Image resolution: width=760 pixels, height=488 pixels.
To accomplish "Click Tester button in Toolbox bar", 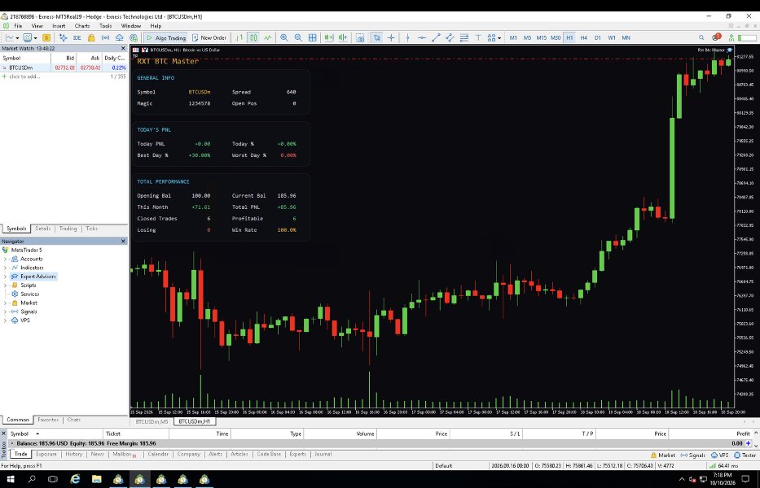I will point(745,455).
